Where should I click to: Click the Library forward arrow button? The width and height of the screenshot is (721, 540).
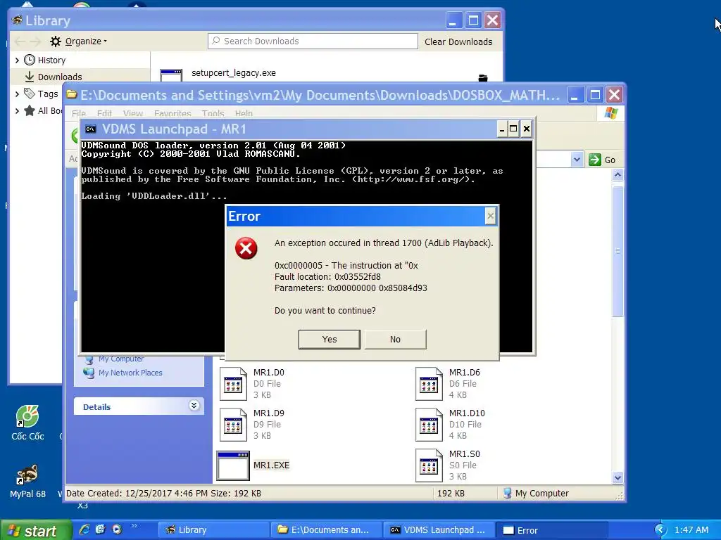click(x=36, y=41)
